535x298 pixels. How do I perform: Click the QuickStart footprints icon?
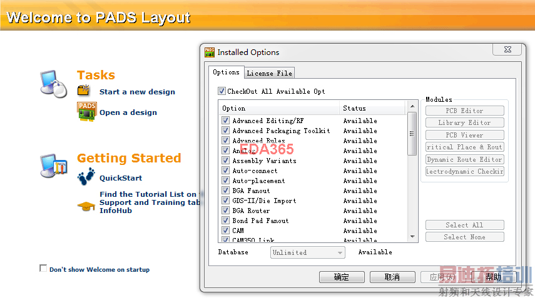(86, 176)
